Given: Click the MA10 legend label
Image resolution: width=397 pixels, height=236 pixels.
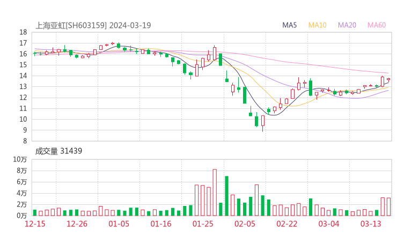Looking at the screenshot, I should coord(317,25).
